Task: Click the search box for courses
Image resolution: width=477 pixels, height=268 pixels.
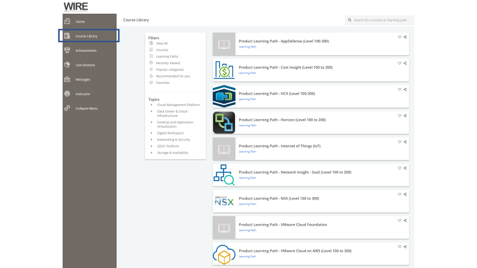Action: coord(380,20)
